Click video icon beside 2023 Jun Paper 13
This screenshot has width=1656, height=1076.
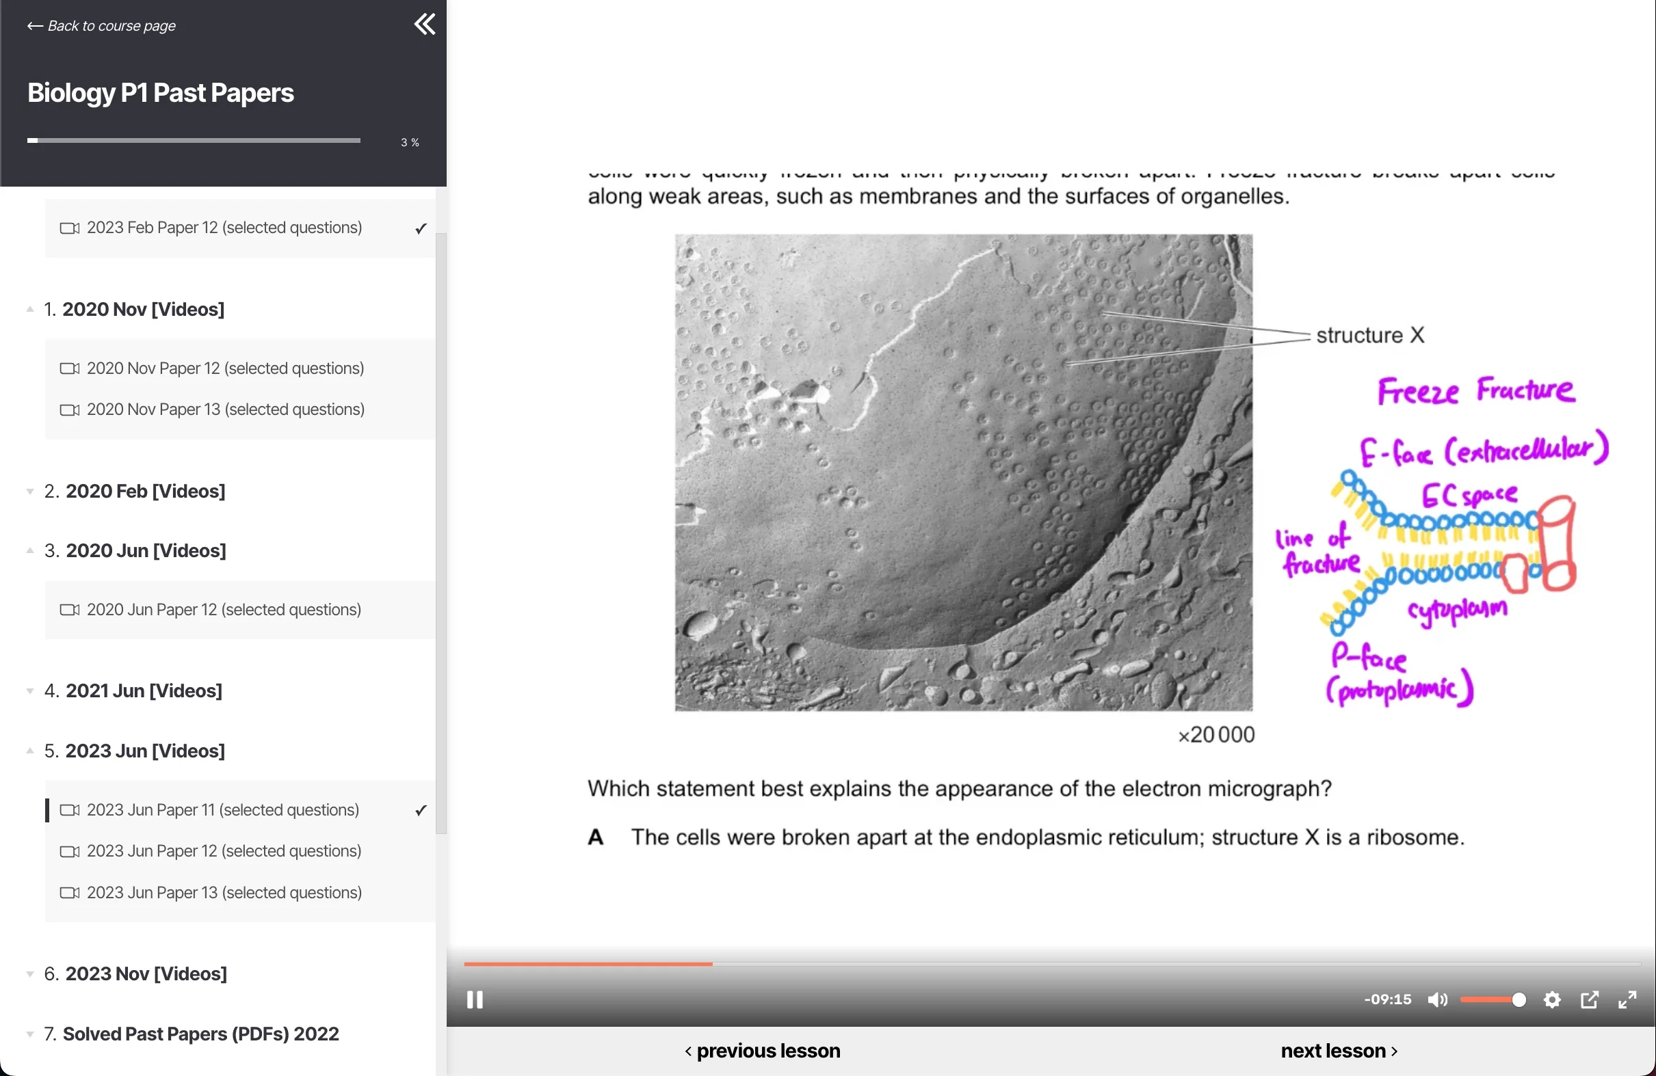[69, 892]
